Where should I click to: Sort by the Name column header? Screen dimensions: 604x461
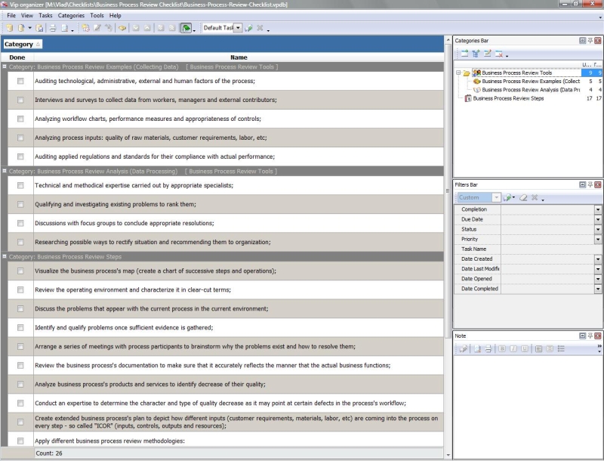click(x=239, y=57)
